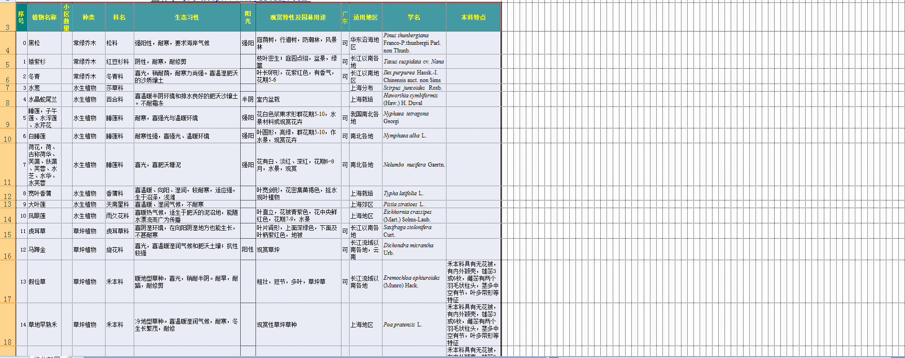905x358 pixels.
Task: Click the 百合科 family cell
Action: coord(119,99)
